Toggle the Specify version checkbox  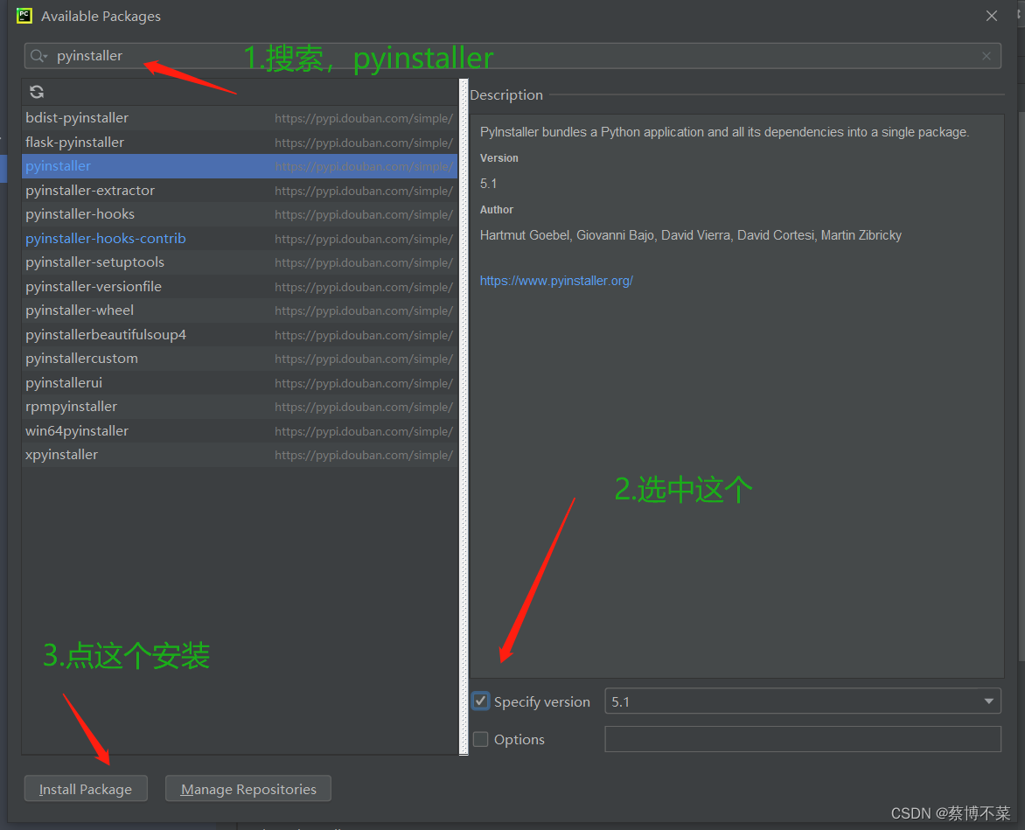click(480, 701)
